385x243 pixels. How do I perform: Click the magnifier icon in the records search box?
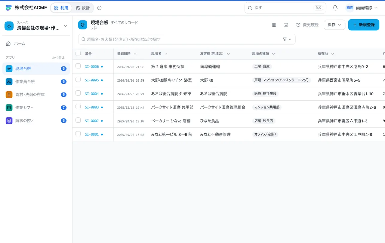[x=84, y=39]
